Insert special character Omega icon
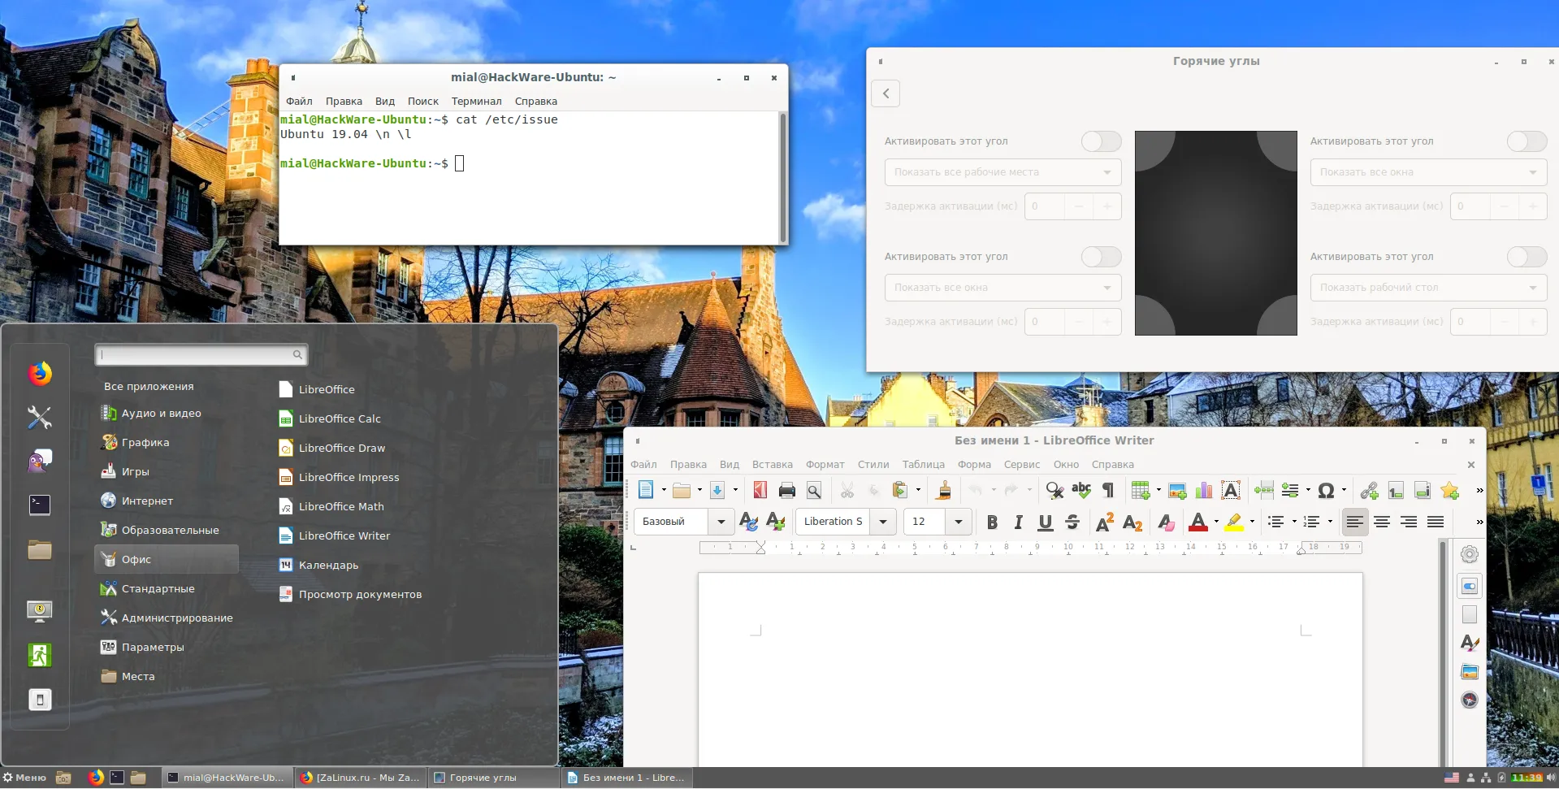1559x789 pixels. [x=1326, y=490]
